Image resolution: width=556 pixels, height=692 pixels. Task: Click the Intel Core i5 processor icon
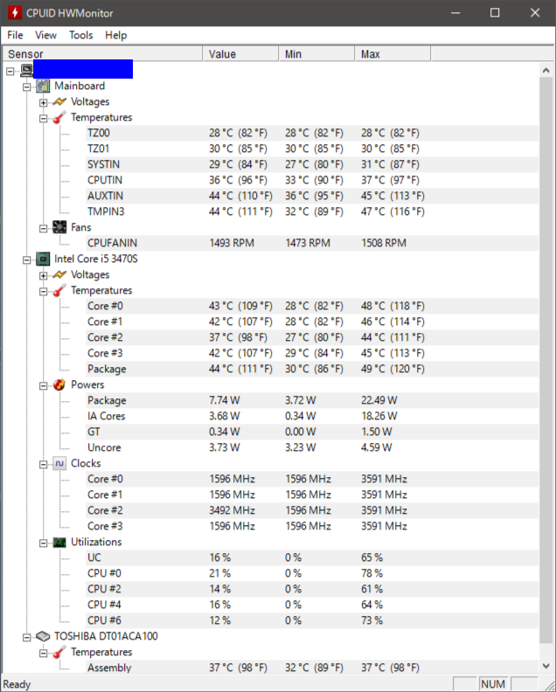(x=43, y=259)
